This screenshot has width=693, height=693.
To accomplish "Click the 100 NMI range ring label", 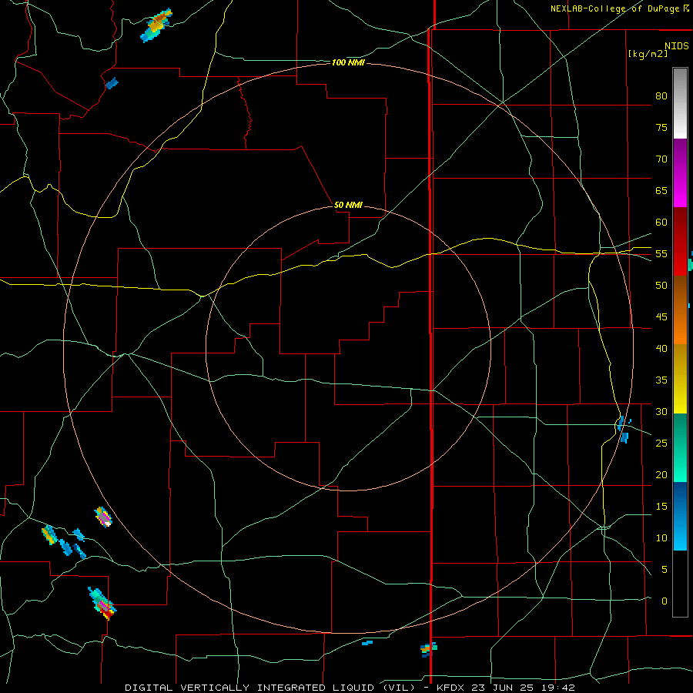I will (348, 63).
